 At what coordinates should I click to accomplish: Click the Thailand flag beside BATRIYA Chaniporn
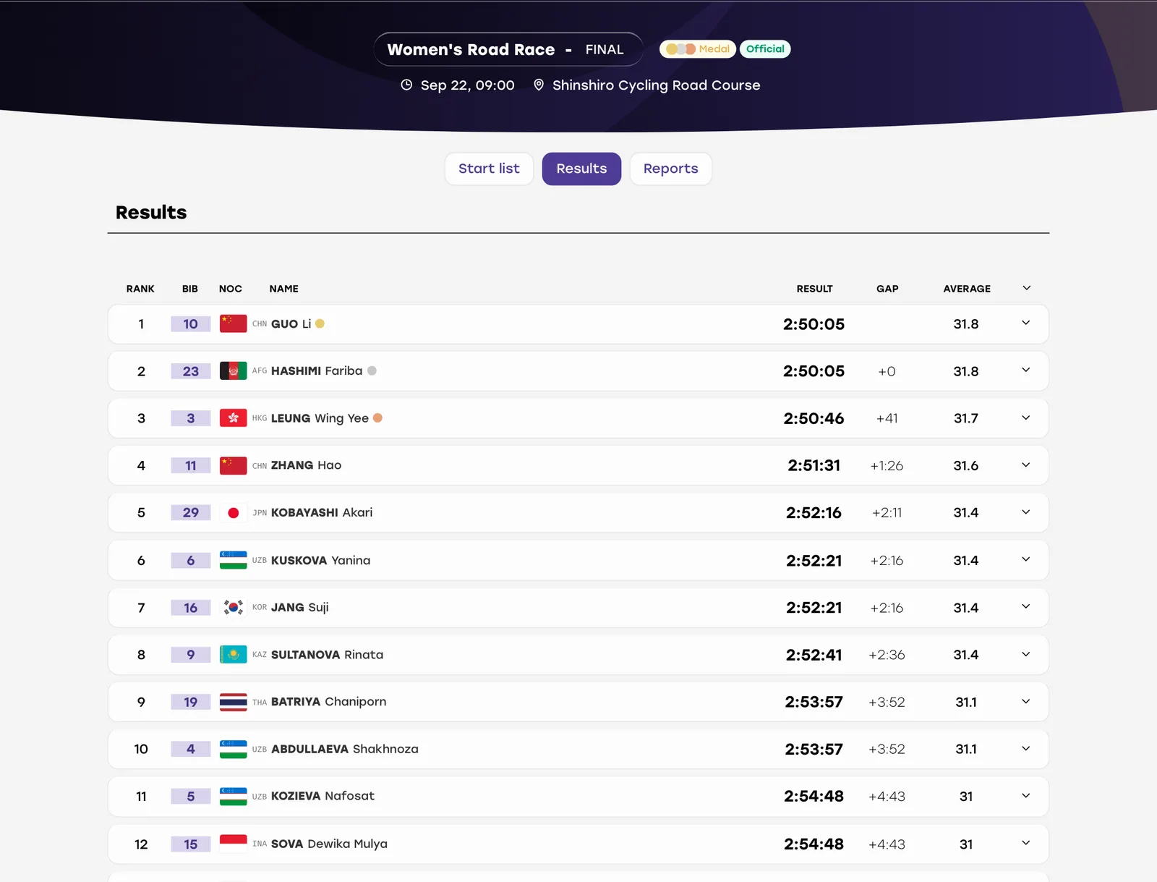233,702
